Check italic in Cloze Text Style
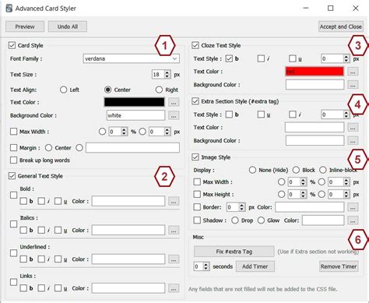This screenshot has width=369, height=303. pos(261,58)
